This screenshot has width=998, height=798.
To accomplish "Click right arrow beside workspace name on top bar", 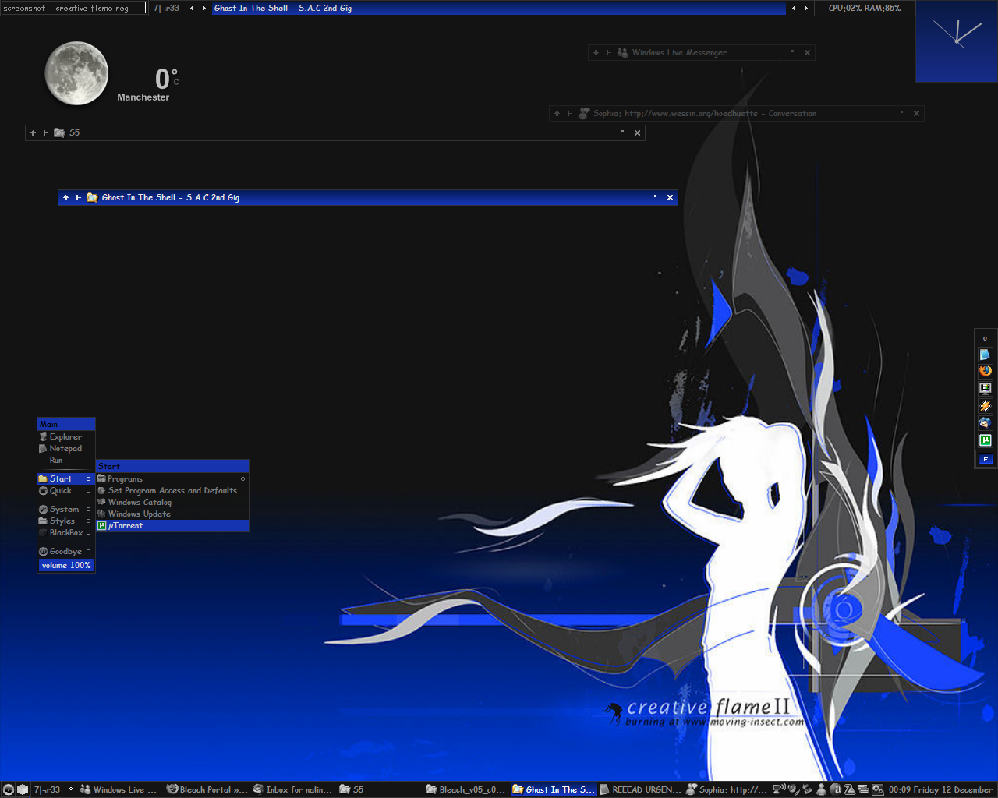I will [x=204, y=9].
